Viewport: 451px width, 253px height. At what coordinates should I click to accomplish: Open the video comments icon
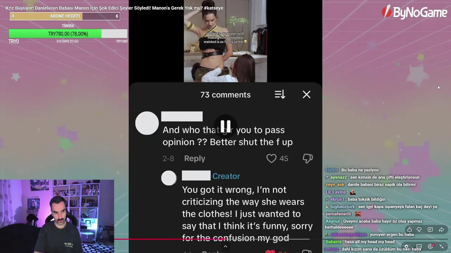tap(430, 230)
